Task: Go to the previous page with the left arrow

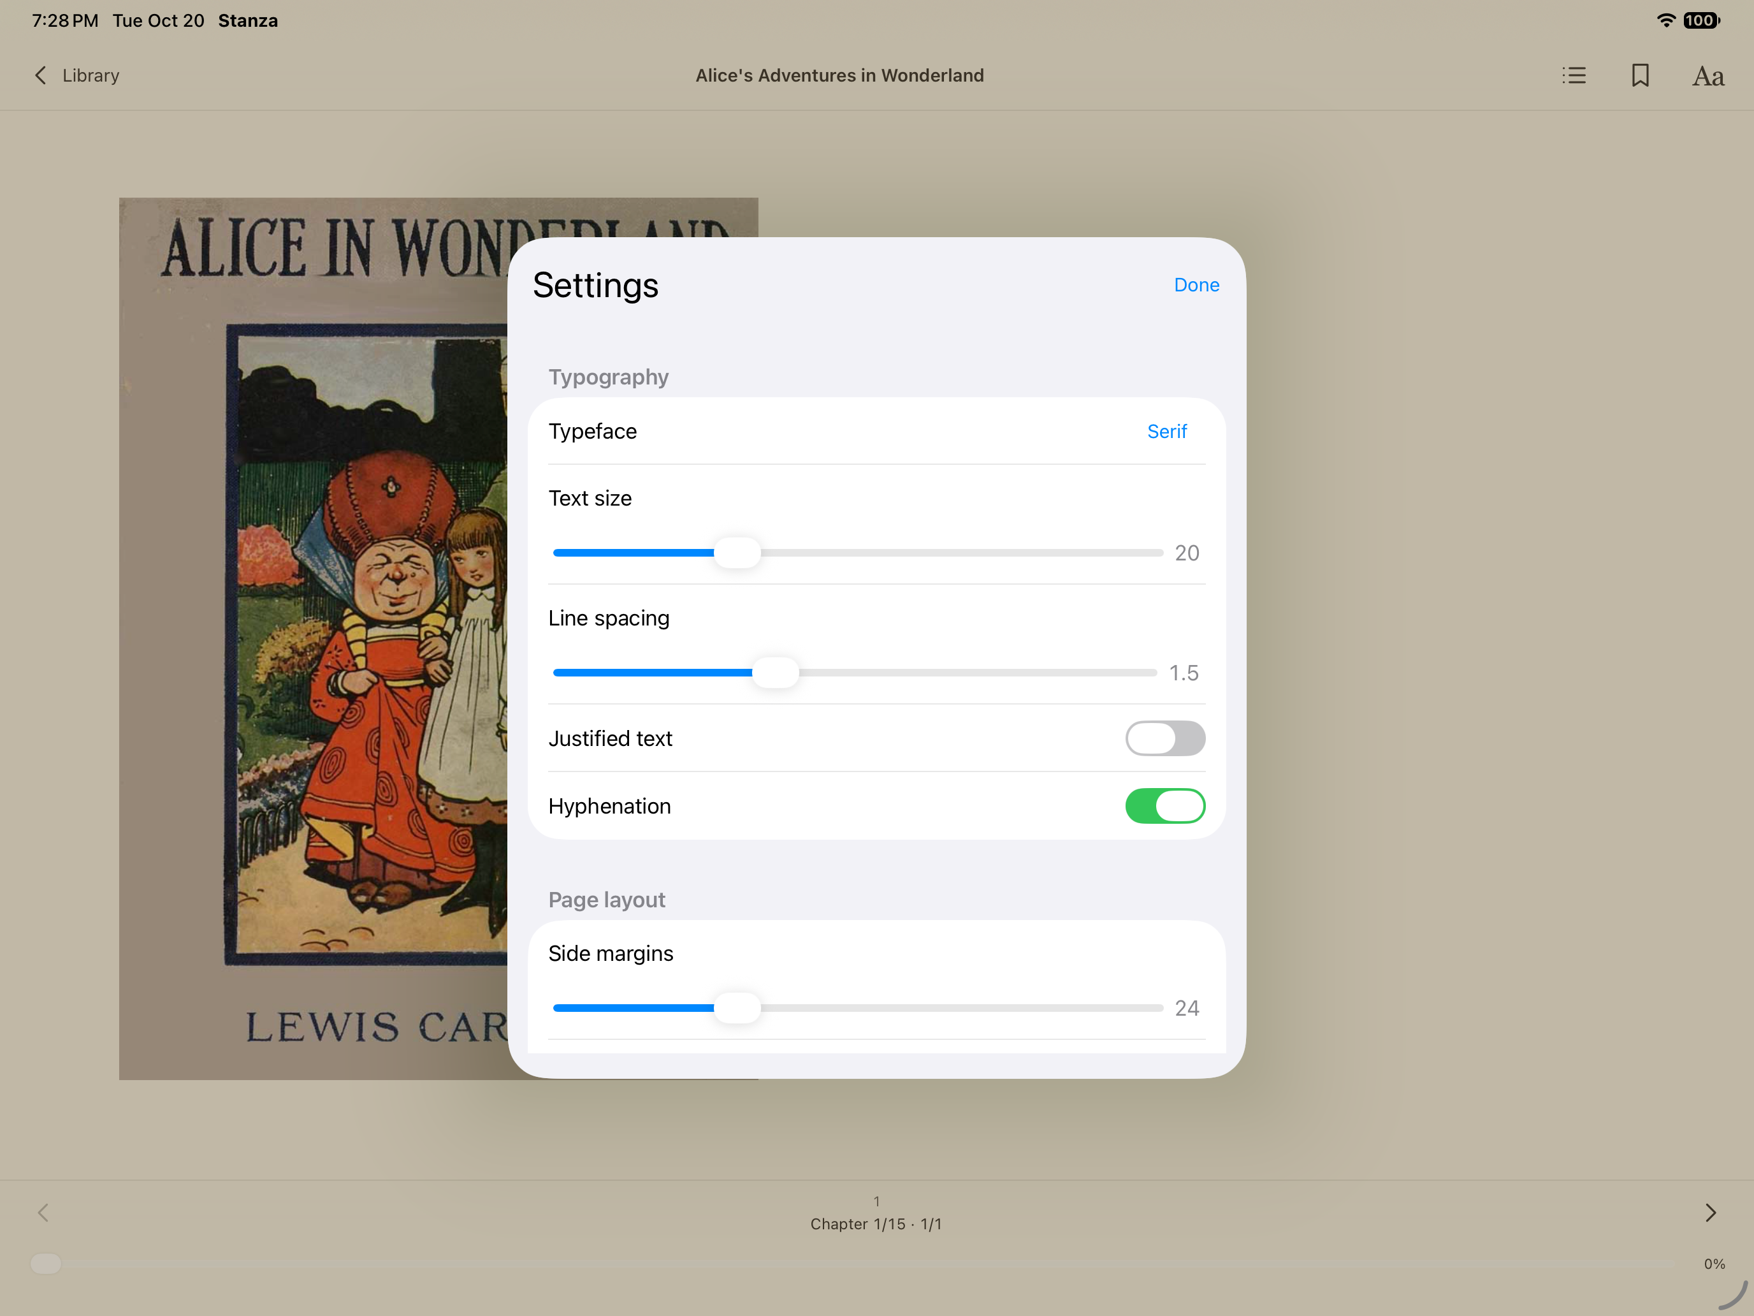Action: click(x=43, y=1212)
